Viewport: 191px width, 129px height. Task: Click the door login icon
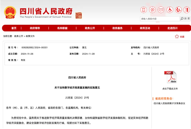187,10
